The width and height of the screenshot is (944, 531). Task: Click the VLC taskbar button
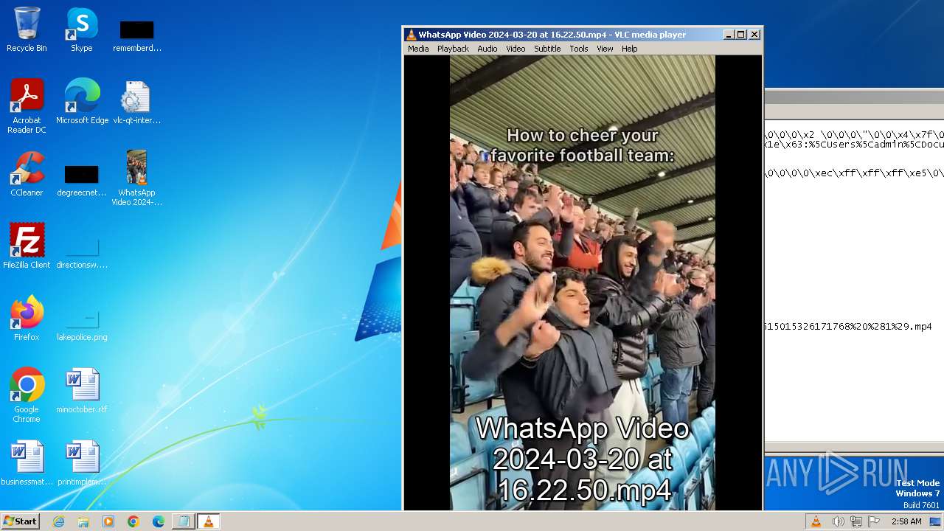pyautogui.click(x=209, y=521)
